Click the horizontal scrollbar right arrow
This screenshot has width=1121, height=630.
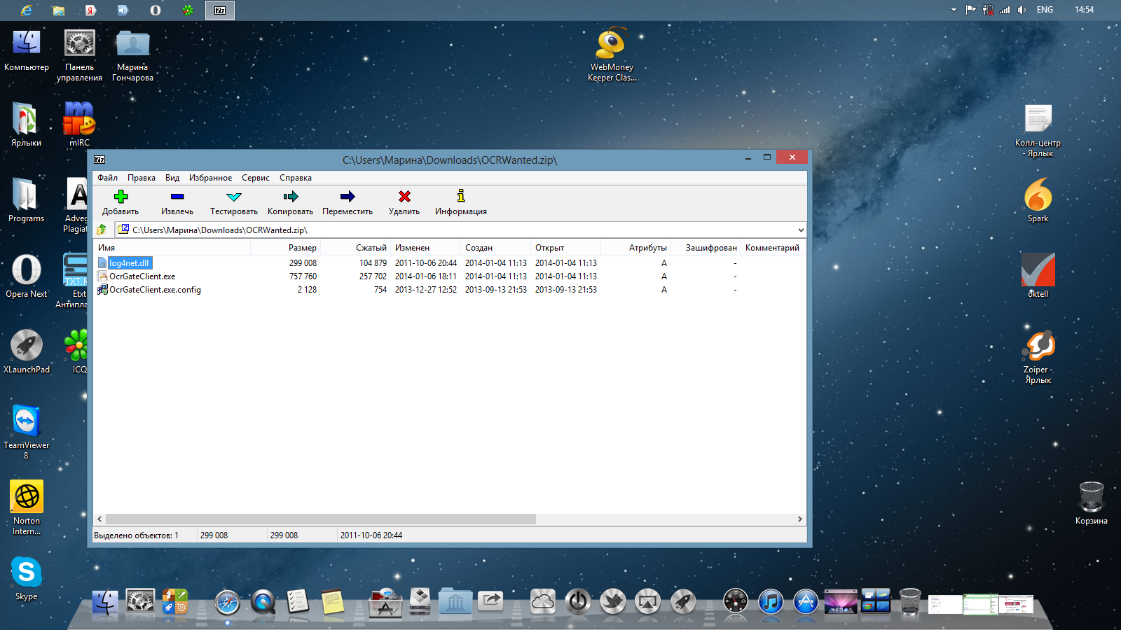799,519
